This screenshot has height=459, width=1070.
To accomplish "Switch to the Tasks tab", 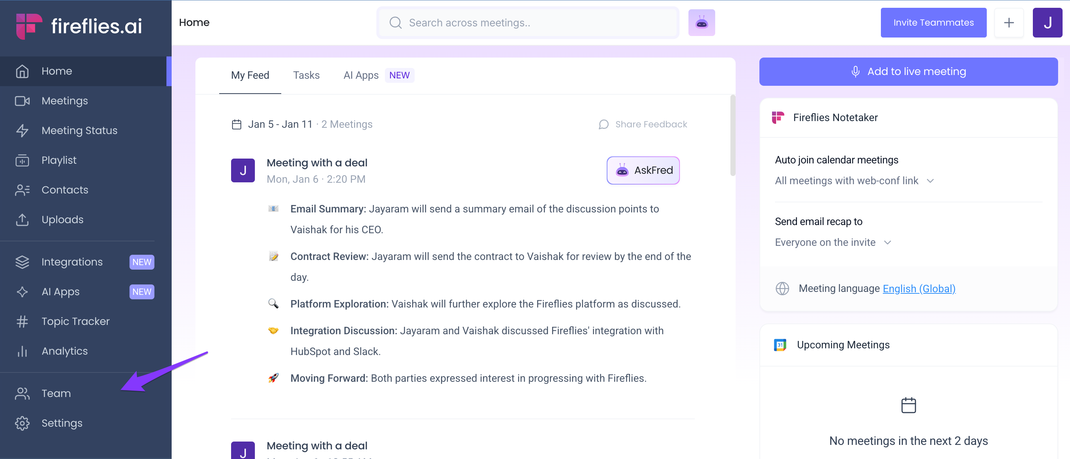I will click(306, 75).
